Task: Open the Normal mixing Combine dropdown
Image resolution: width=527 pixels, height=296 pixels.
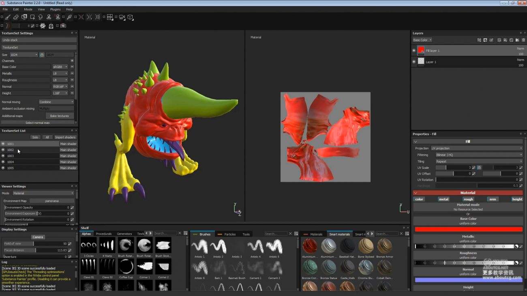Action: pos(56,102)
